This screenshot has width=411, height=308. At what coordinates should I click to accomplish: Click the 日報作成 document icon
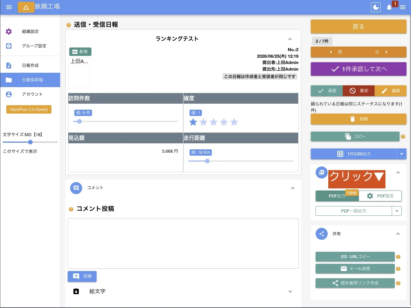coord(9,66)
